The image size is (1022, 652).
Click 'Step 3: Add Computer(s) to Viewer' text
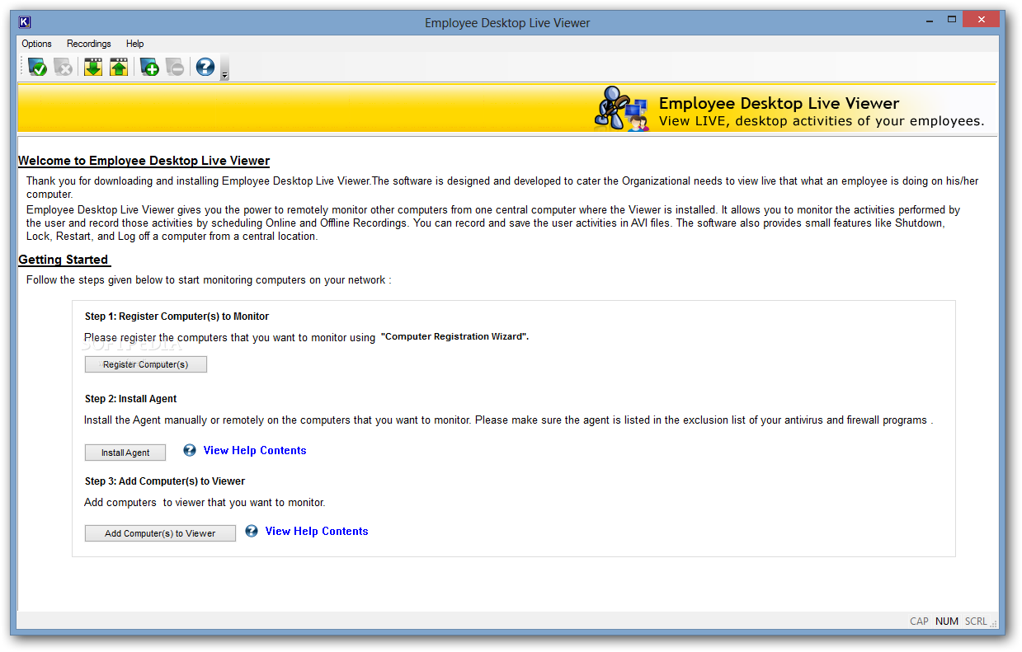point(165,481)
